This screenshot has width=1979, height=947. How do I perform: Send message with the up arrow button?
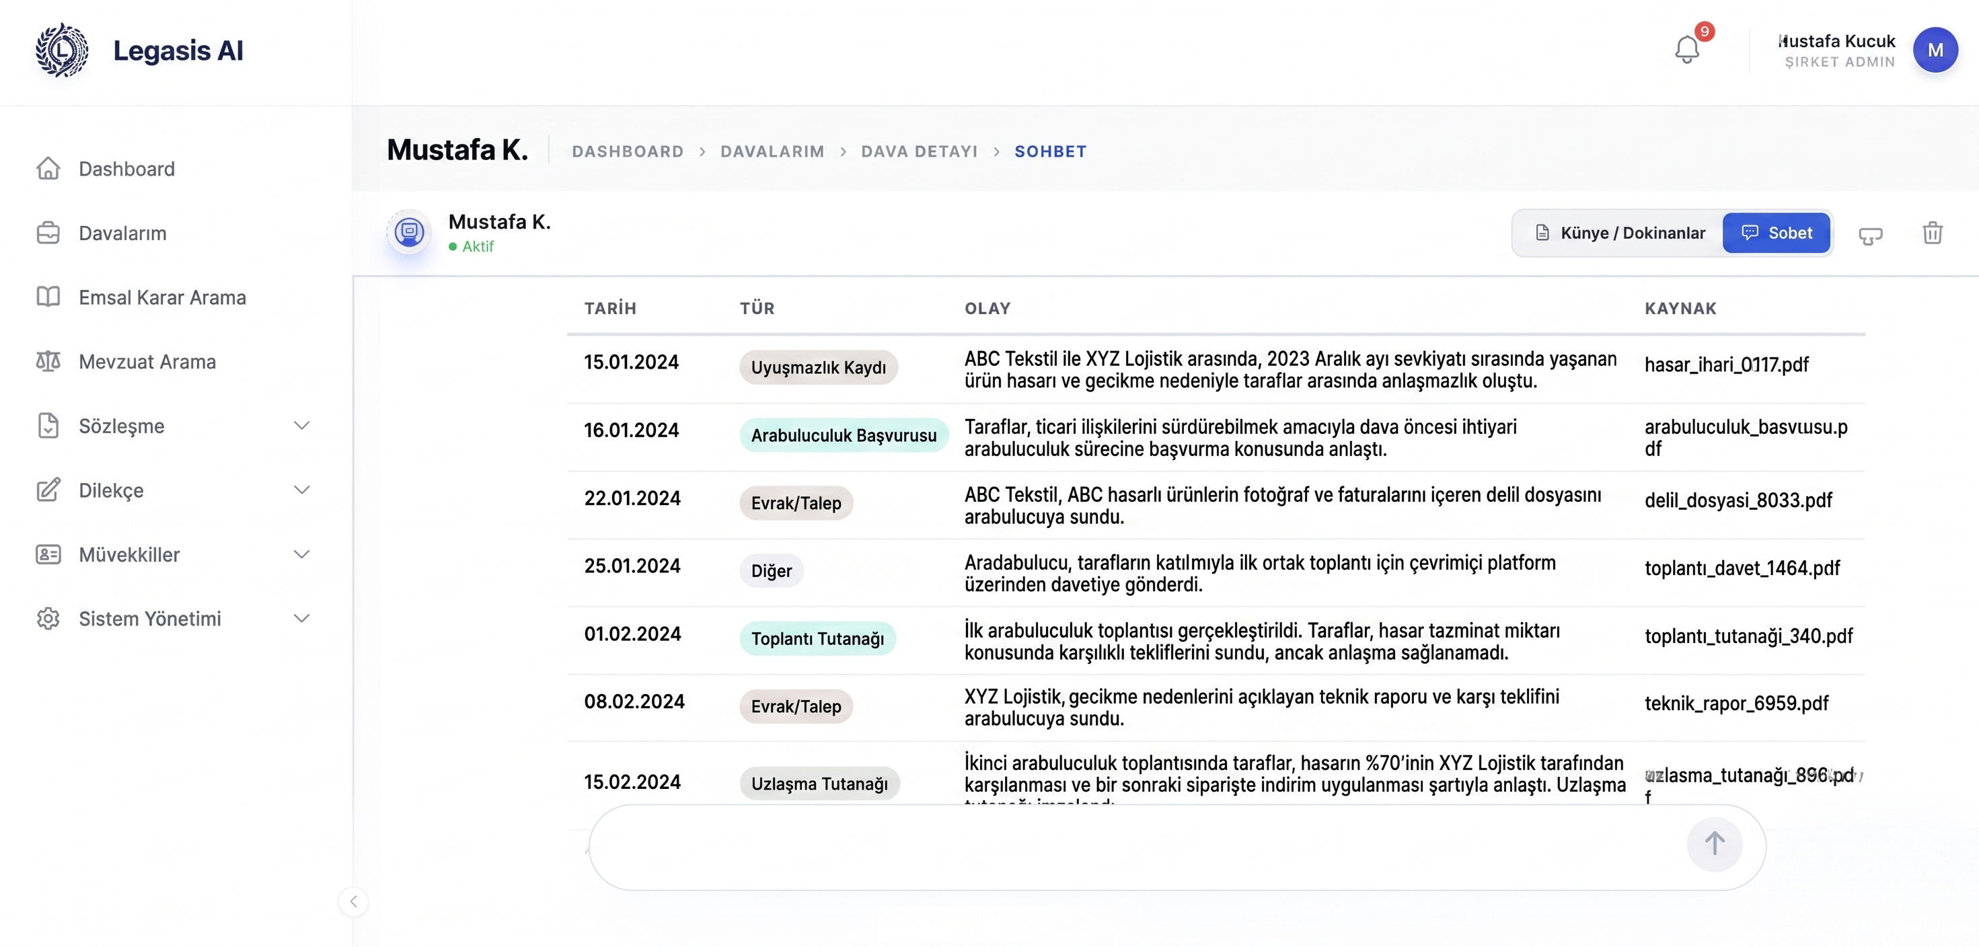[1715, 843]
